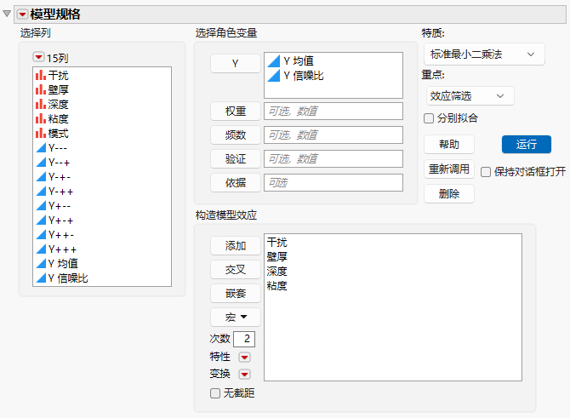Image resolution: width=570 pixels, height=418 pixels.
Task: Click the blue icon of Y 信噪比 in Y role box
Action: pyautogui.click(x=274, y=76)
